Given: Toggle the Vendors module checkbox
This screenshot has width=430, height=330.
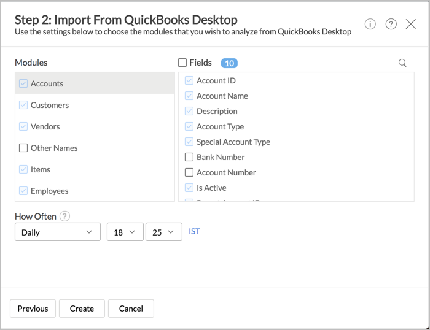Looking at the screenshot, I should pyautogui.click(x=23, y=126).
